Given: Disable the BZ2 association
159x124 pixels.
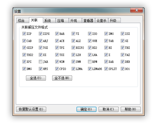Looking at the screenshot, I should click(x=90, y=48).
